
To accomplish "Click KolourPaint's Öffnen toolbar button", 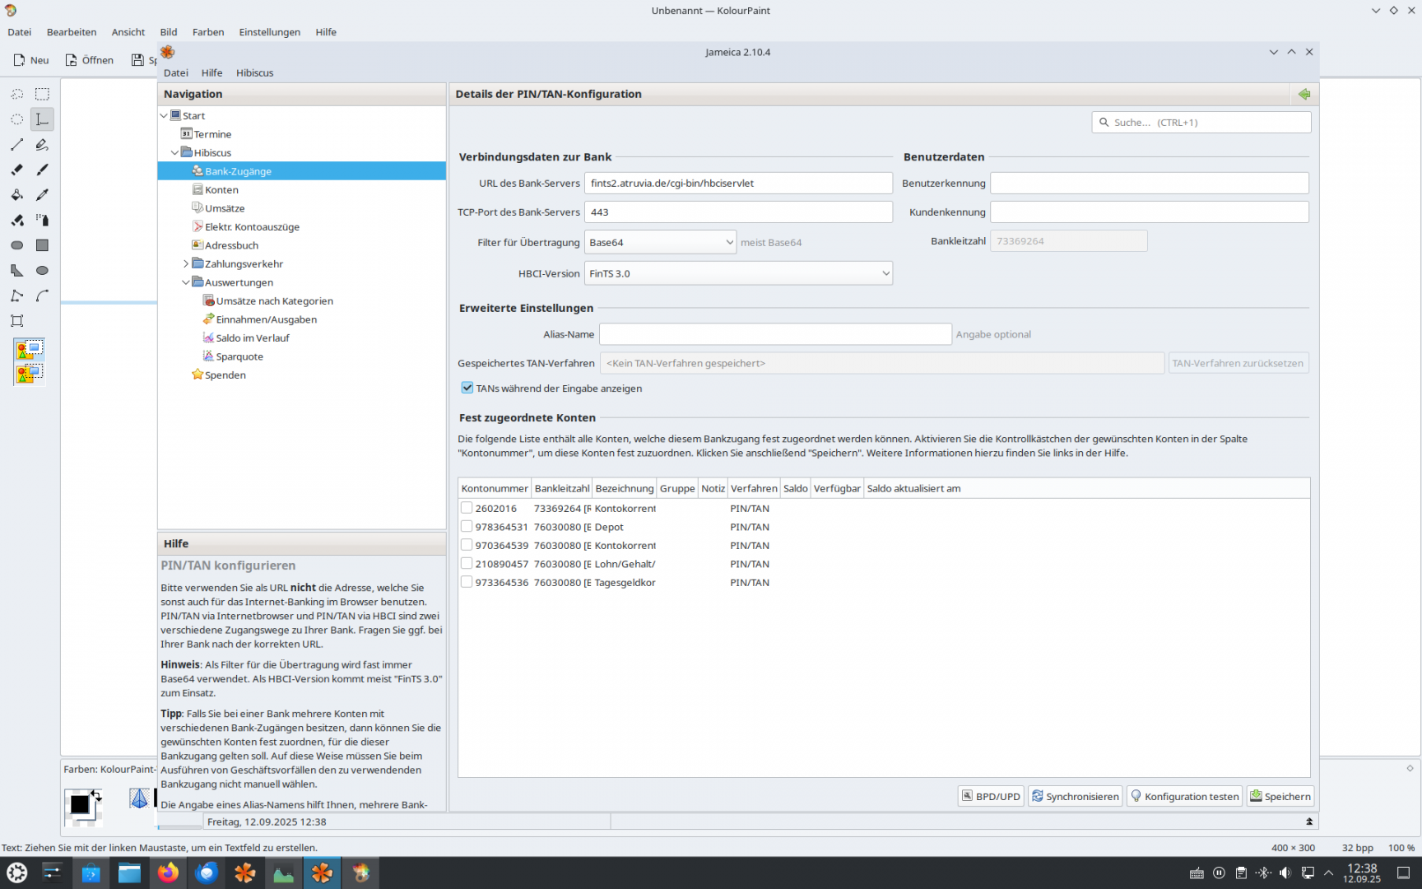I will coord(89,60).
